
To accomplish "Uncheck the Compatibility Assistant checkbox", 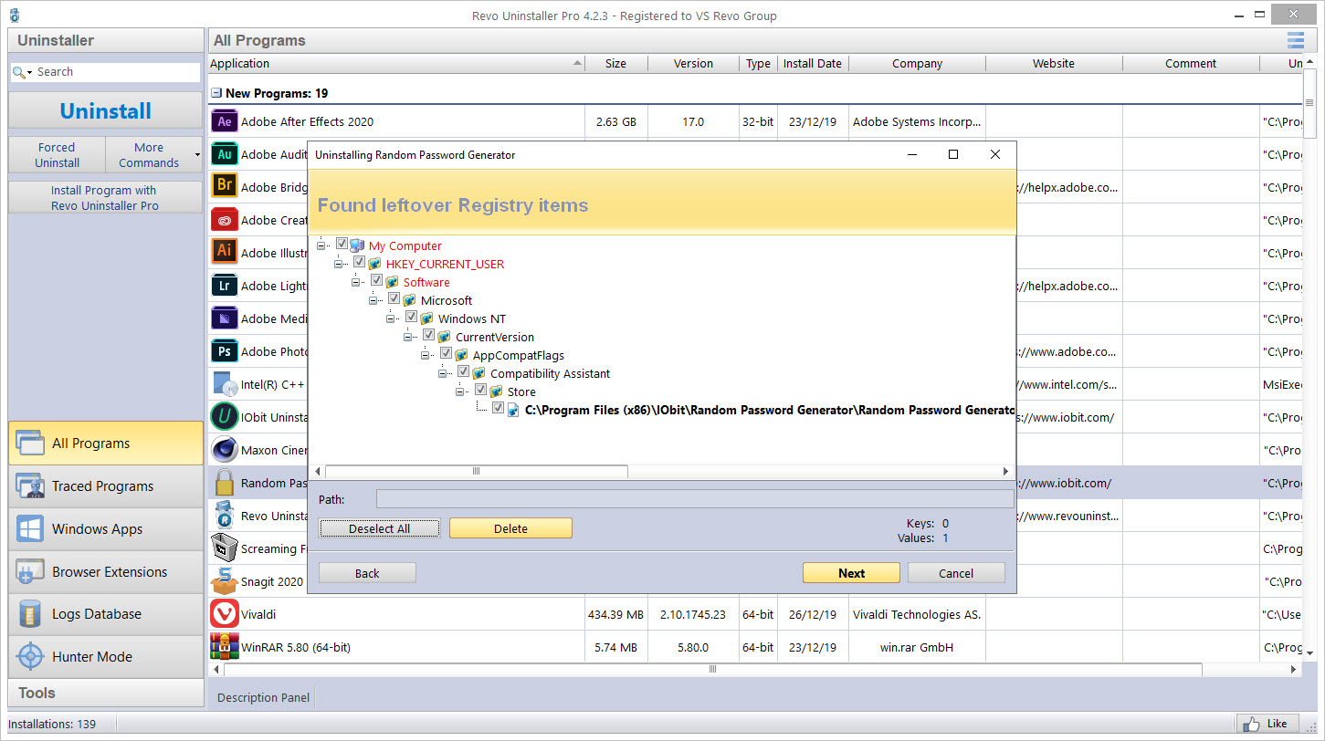I will coord(464,372).
